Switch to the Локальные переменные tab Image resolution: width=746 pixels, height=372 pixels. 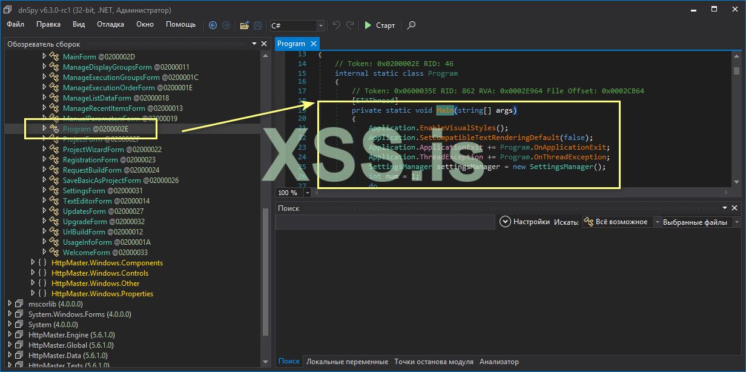pos(347,362)
